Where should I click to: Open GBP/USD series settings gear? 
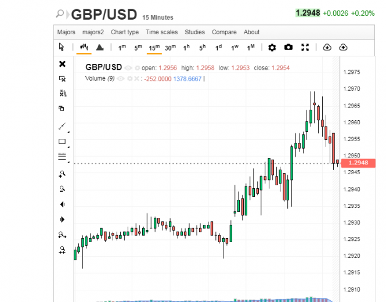[138, 68]
